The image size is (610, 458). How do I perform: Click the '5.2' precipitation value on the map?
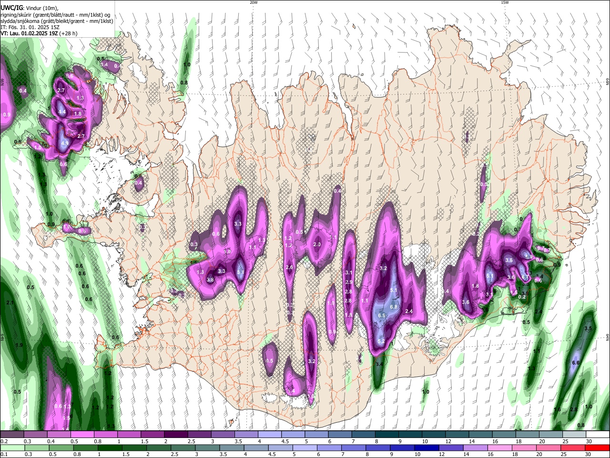(x=381, y=341)
